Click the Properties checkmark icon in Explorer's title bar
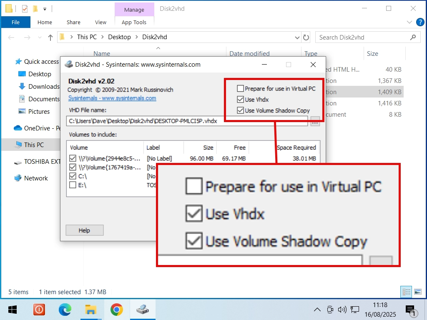 (25, 9)
